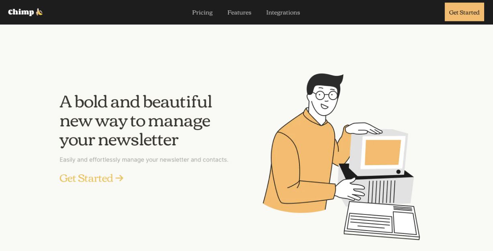Go to the Features nav item
The image size is (493, 251).
pos(239,12)
